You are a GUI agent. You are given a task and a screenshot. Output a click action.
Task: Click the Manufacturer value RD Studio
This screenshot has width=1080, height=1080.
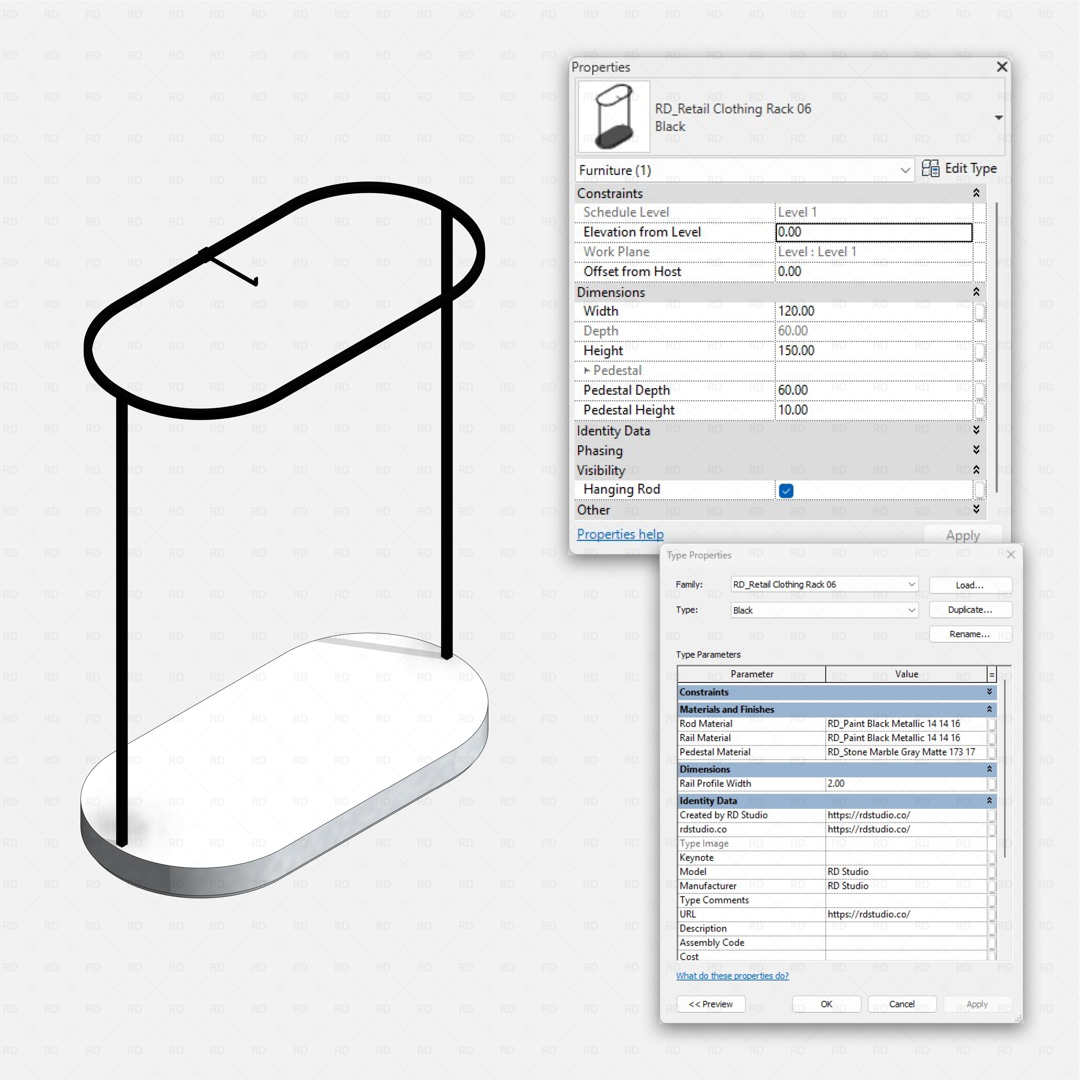tap(906, 886)
